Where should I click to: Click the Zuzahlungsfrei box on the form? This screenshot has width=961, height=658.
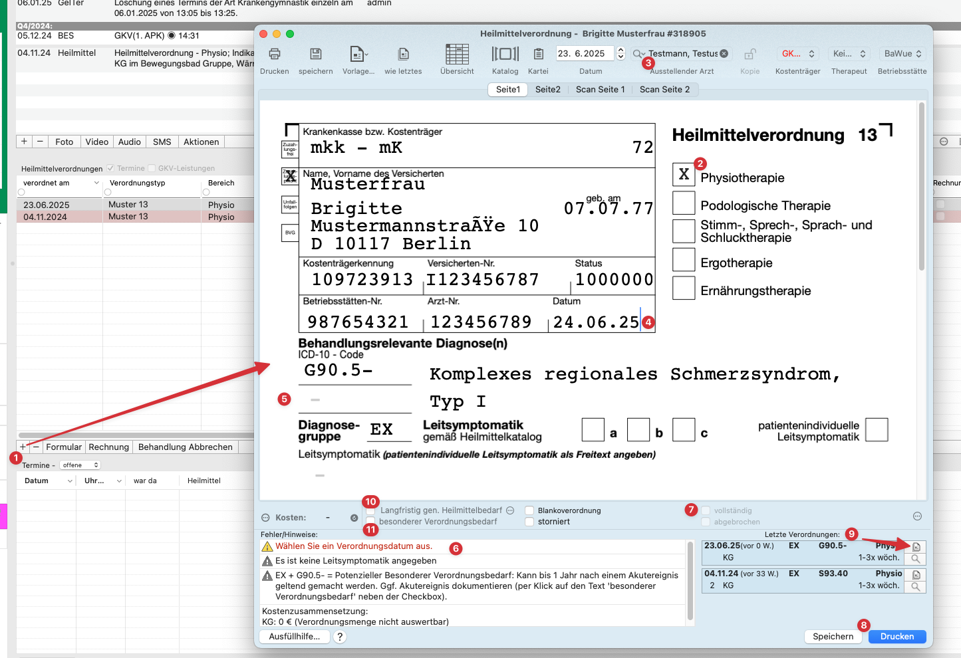290,149
